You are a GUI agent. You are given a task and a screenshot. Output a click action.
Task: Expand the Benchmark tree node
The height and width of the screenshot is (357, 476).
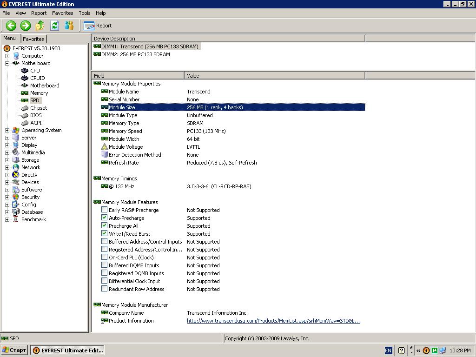click(x=7, y=219)
